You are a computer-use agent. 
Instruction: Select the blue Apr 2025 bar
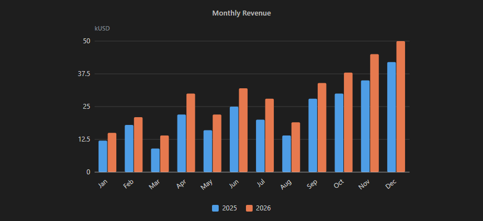point(182,143)
